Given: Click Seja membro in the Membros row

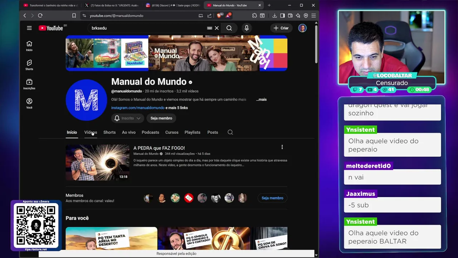Looking at the screenshot, I should pos(272,198).
